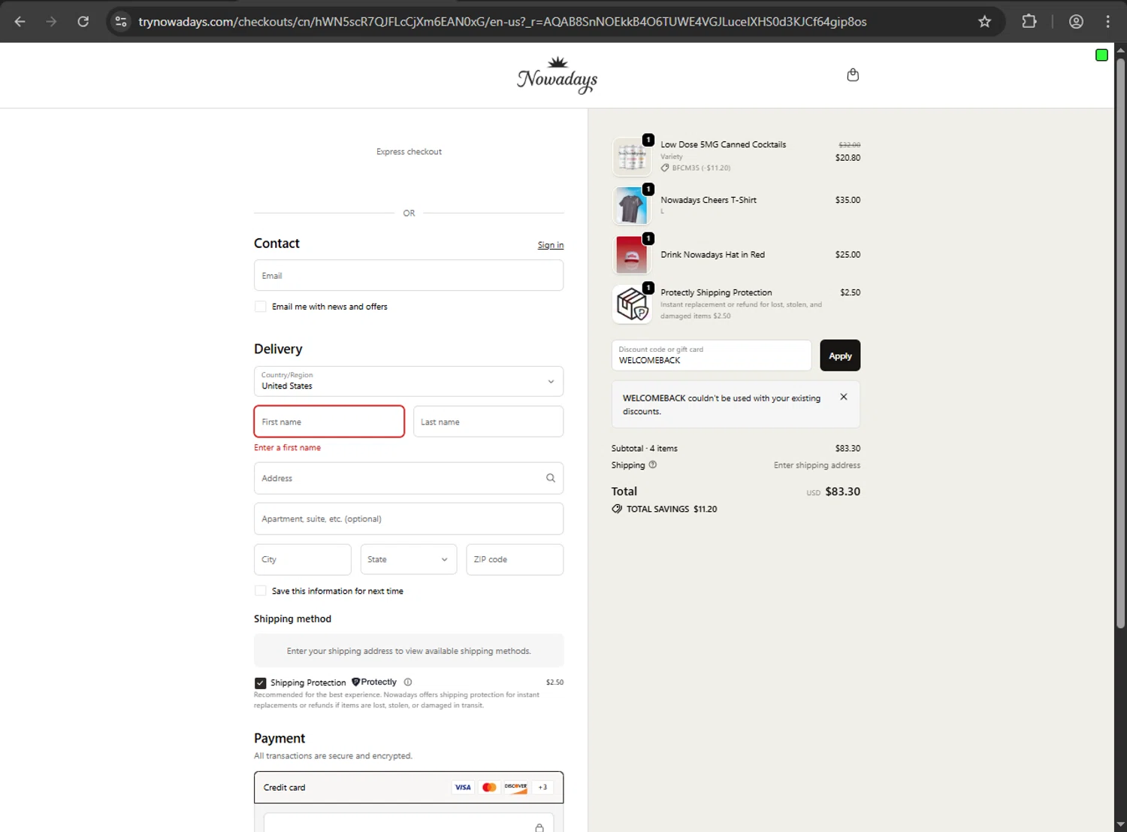Screen dimensions: 1127x832
Task: Reload the checkout page
Action: click(83, 22)
